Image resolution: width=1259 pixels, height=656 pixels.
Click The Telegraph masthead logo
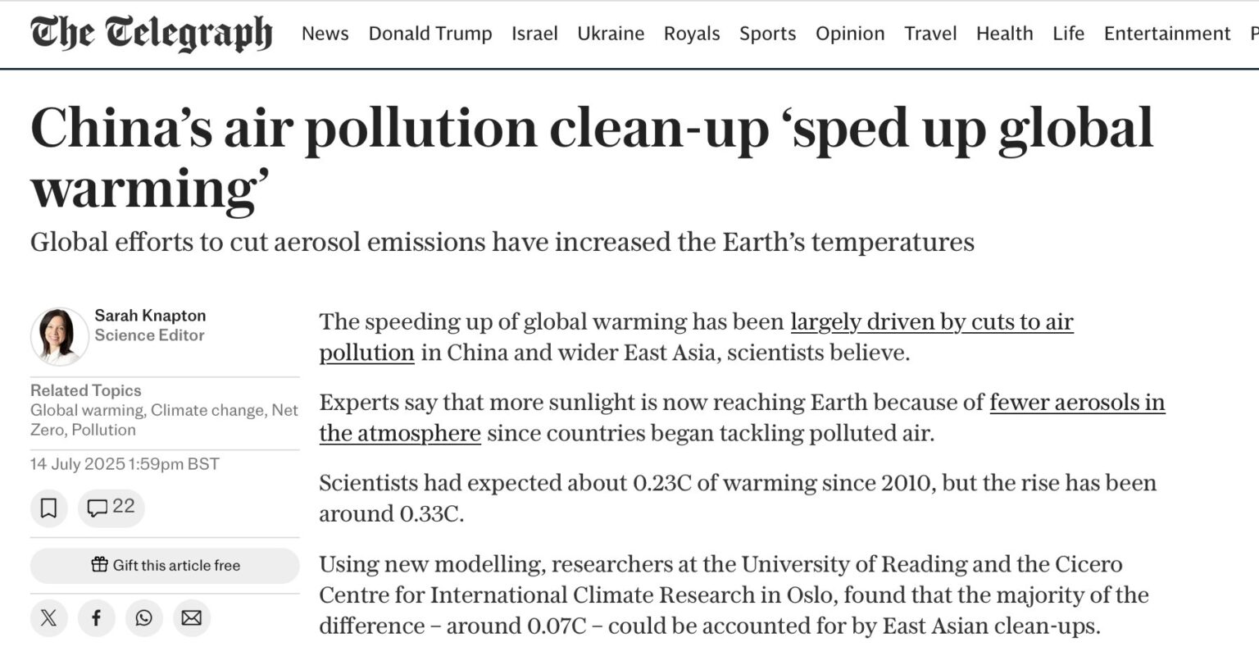tap(152, 33)
